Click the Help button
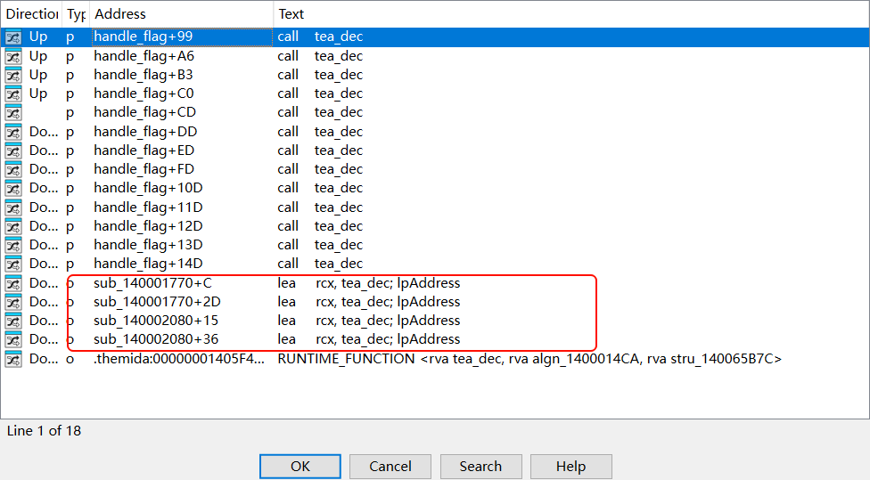The image size is (870, 480). coord(570,467)
